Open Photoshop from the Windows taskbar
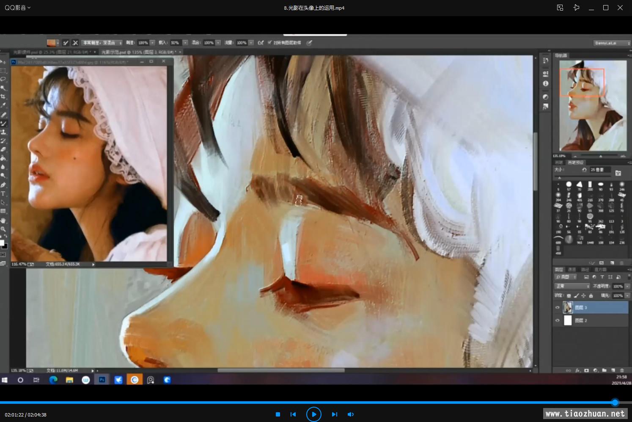The width and height of the screenshot is (632, 422). point(102,380)
